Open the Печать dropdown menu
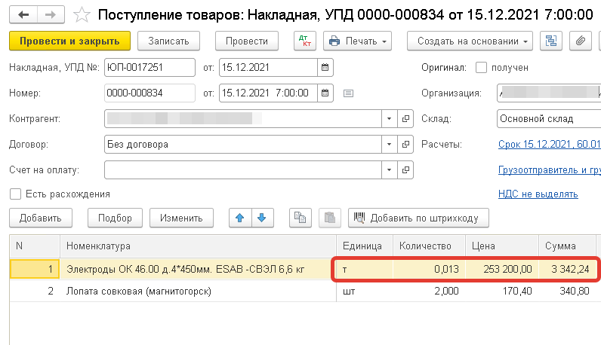The height and width of the screenshot is (345, 601). [x=357, y=41]
